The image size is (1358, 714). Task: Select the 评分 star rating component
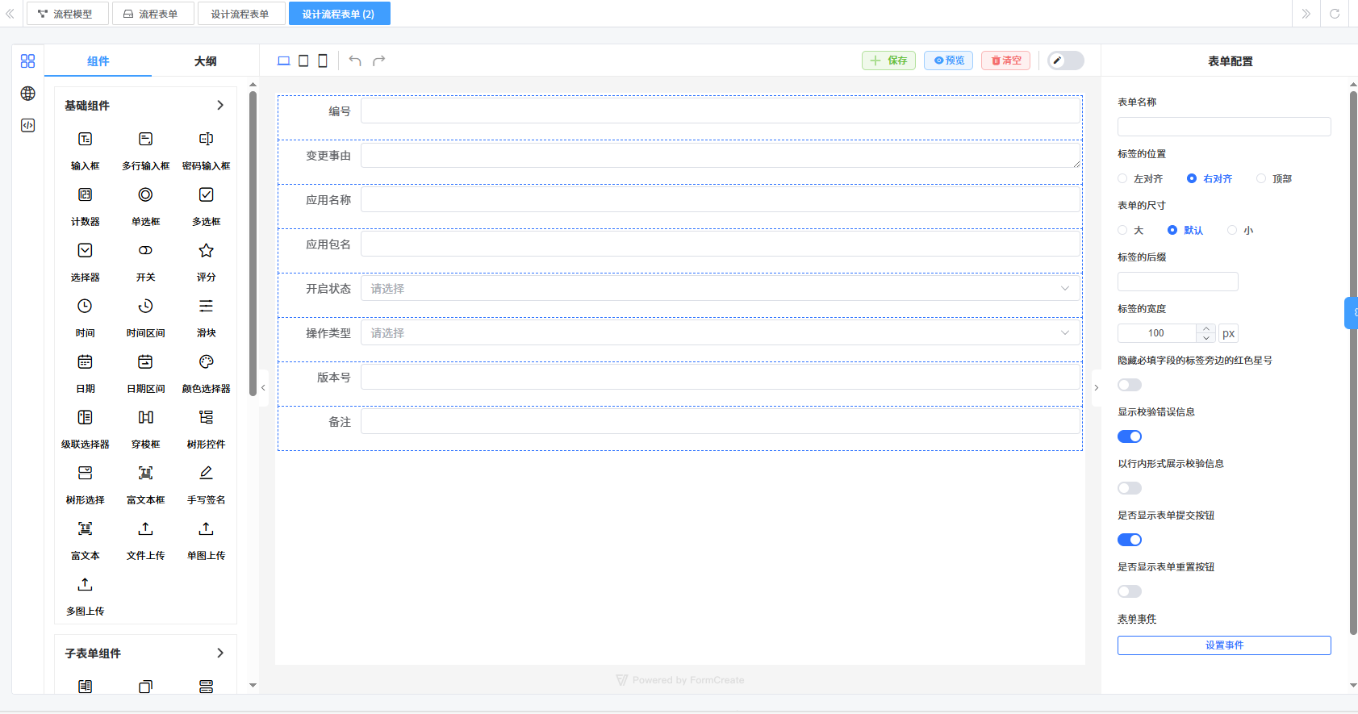(x=206, y=261)
